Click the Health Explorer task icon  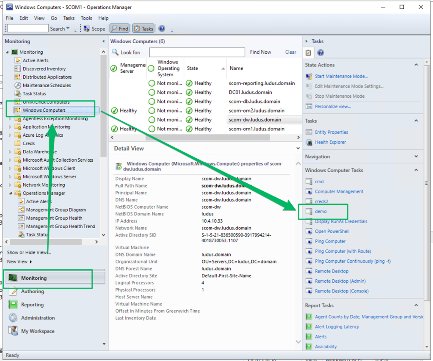[x=309, y=142]
